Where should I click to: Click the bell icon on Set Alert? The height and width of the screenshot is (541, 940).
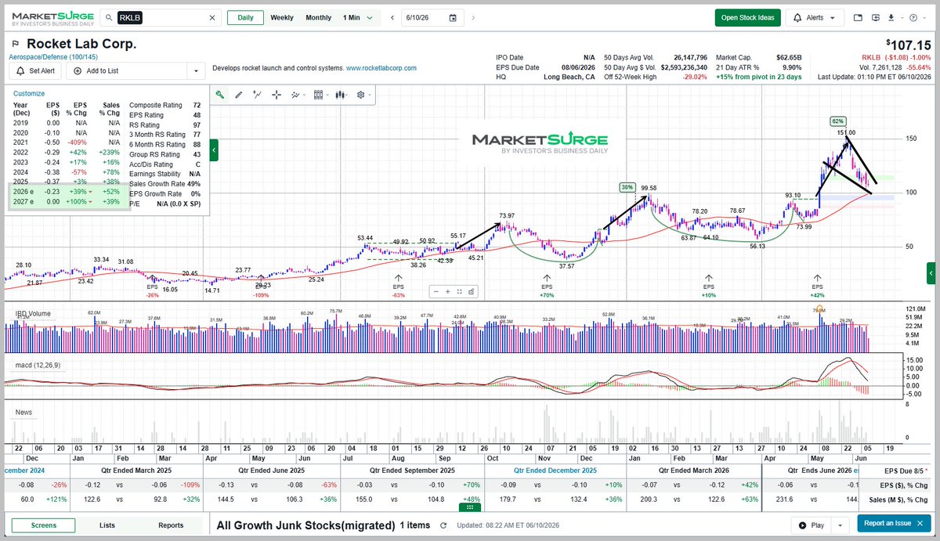click(x=20, y=70)
